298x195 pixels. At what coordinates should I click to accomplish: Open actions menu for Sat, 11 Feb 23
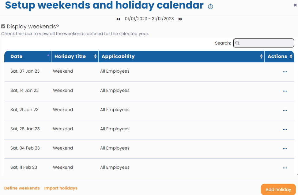285,168
